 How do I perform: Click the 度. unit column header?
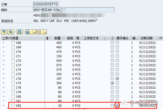pos(79,38)
